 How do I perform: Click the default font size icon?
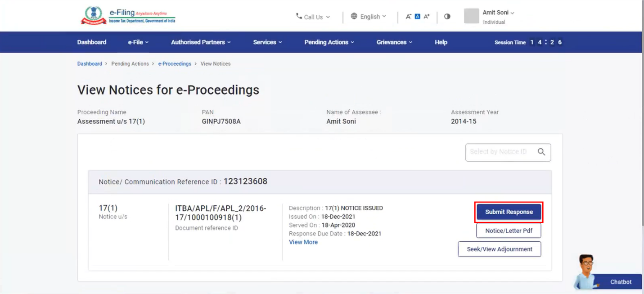(417, 17)
